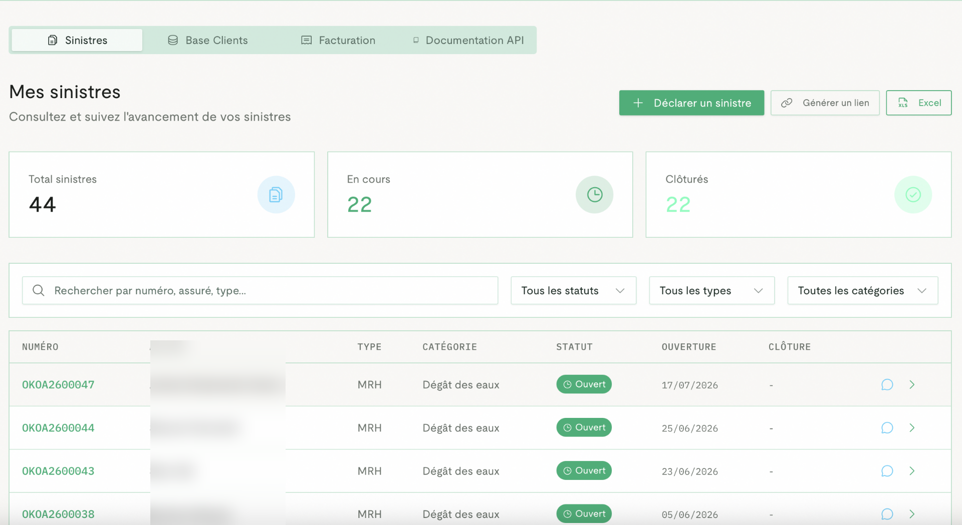The width and height of the screenshot is (962, 525).
Task: Click the CLÔTURE column header
Action: [790, 347]
